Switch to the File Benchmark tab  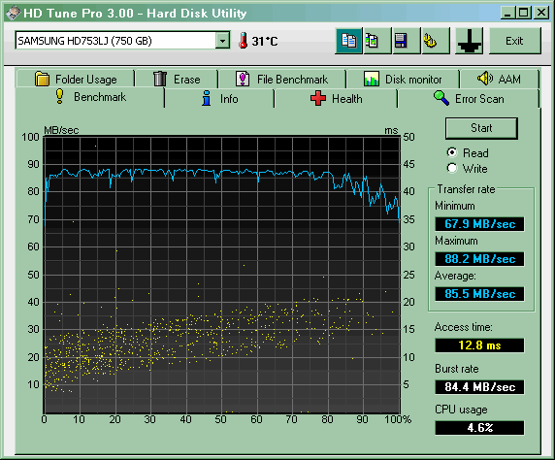282,79
